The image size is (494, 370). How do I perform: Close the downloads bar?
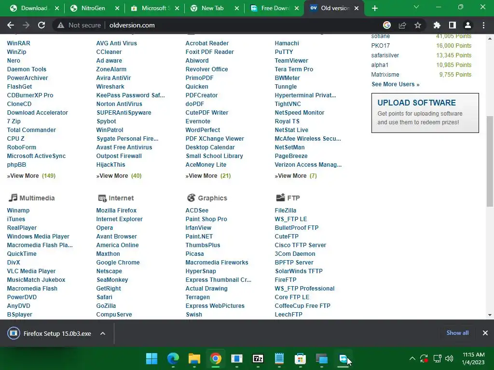pos(485,333)
